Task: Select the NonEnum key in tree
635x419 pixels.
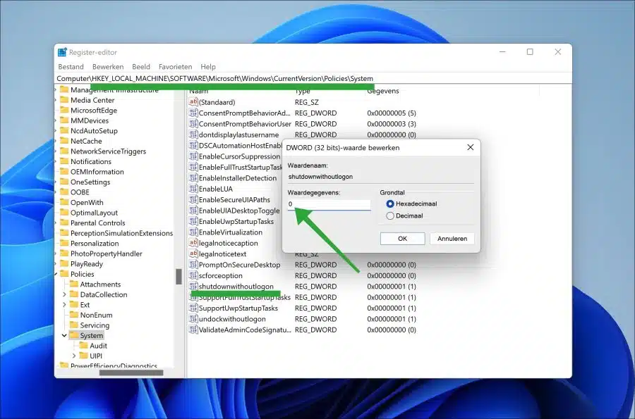Action: tap(97, 315)
